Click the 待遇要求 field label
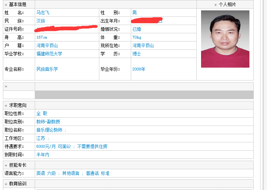 (x=14, y=146)
